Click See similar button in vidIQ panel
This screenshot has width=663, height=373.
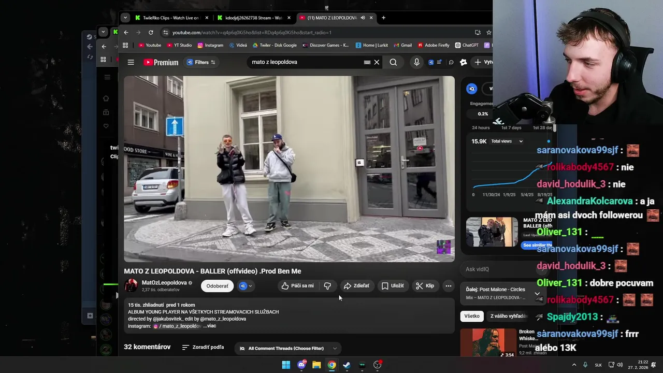(x=537, y=245)
